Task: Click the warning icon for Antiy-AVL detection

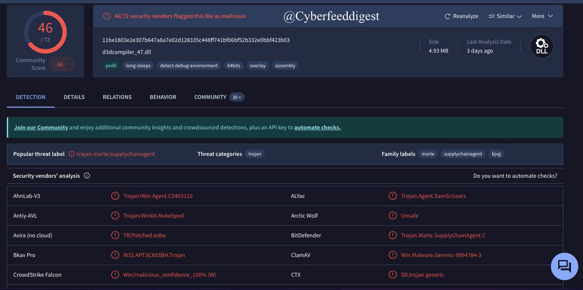Action: tap(115, 216)
